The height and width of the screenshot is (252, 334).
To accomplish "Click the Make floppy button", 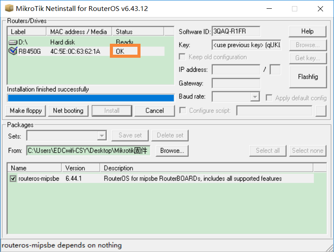I will pos(25,111).
